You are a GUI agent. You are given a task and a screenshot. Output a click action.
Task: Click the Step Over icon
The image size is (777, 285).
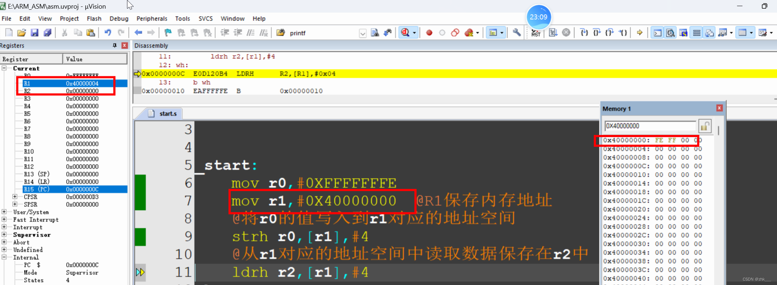point(597,33)
